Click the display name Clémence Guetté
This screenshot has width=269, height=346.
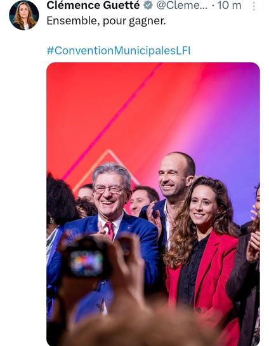pos(93,5)
